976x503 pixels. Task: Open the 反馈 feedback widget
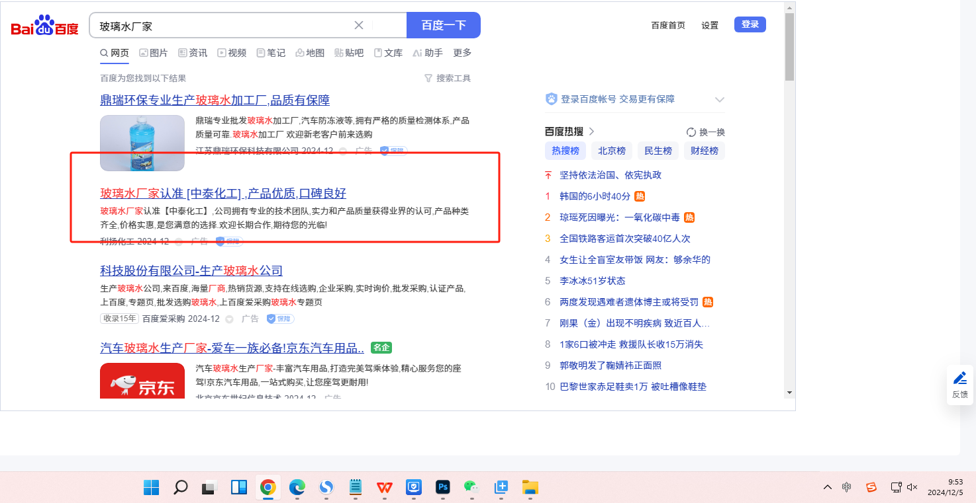[959, 385]
